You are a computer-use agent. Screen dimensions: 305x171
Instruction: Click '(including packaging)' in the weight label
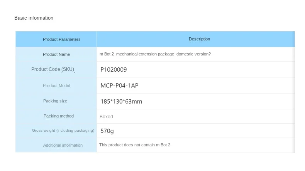click(75, 131)
